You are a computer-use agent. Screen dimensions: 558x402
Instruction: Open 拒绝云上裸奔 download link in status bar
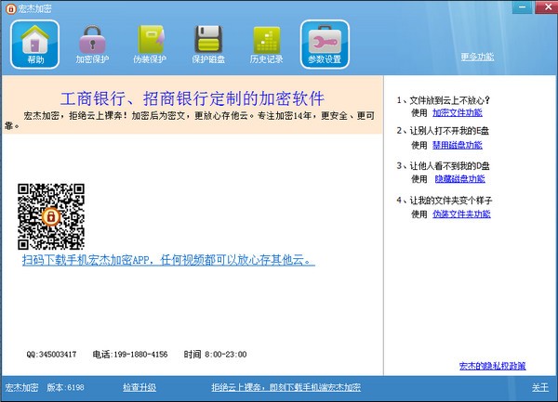click(285, 387)
